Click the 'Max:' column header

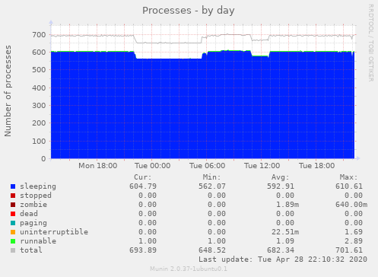point(348,177)
